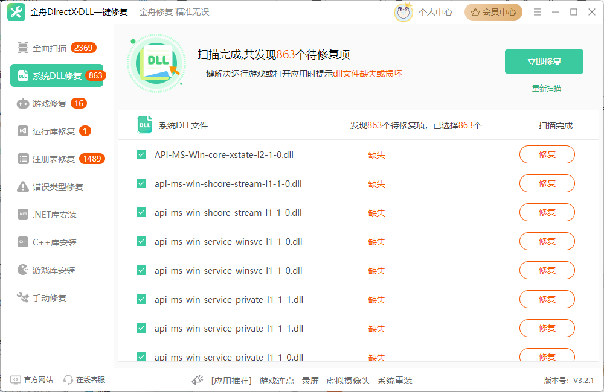Click the 官方网站 monitor icon

click(x=16, y=380)
